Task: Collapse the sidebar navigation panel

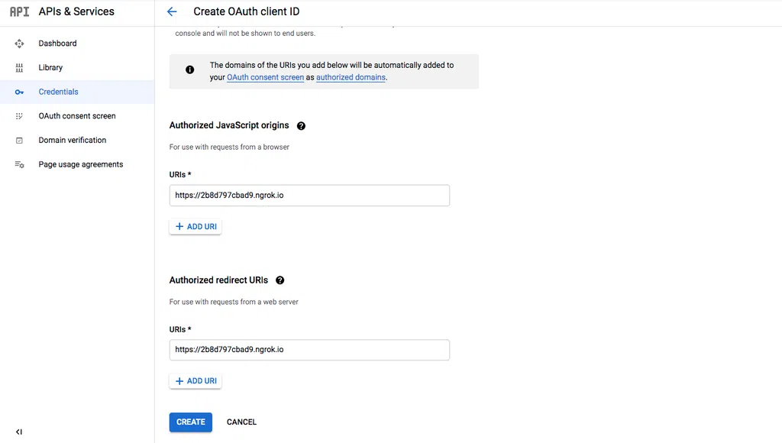Action: pos(19,432)
